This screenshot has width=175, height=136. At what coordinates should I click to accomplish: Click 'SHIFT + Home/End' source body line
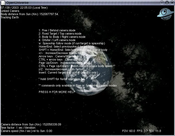click(73, 50)
